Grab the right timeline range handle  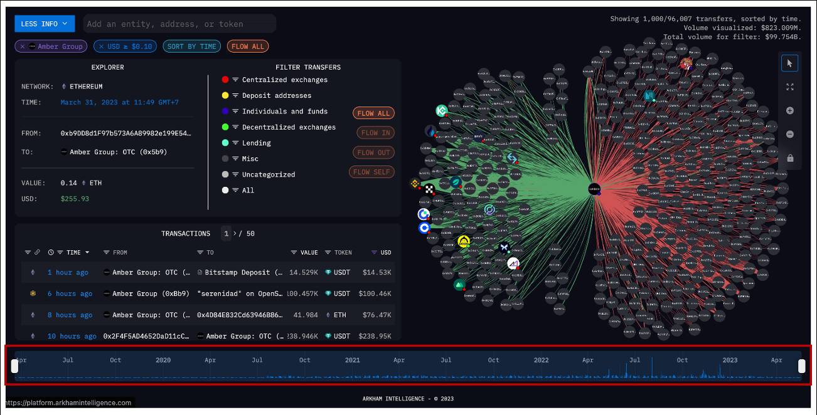click(801, 366)
